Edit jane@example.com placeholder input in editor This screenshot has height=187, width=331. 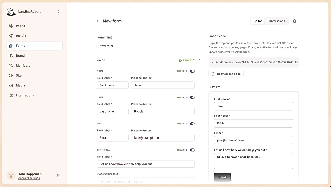163,138
